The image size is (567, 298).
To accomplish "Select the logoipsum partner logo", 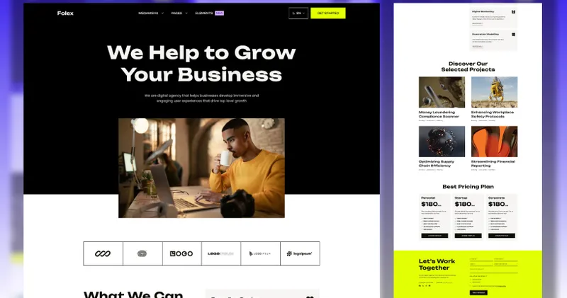I will 299,253.
